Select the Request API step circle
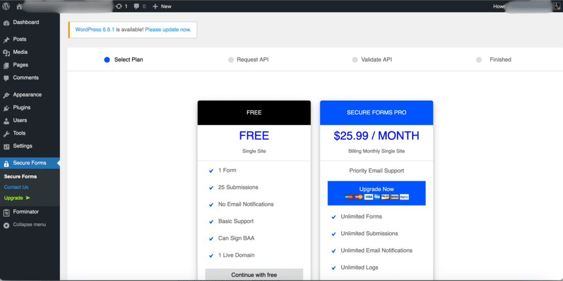 point(231,59)
